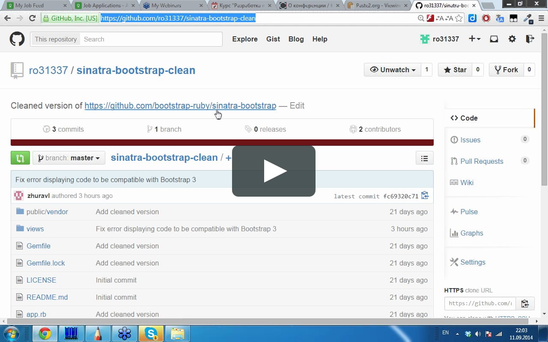Open account settings gear icon
Viewport: 548px width, 342px height.
click(x=512, y=39)
